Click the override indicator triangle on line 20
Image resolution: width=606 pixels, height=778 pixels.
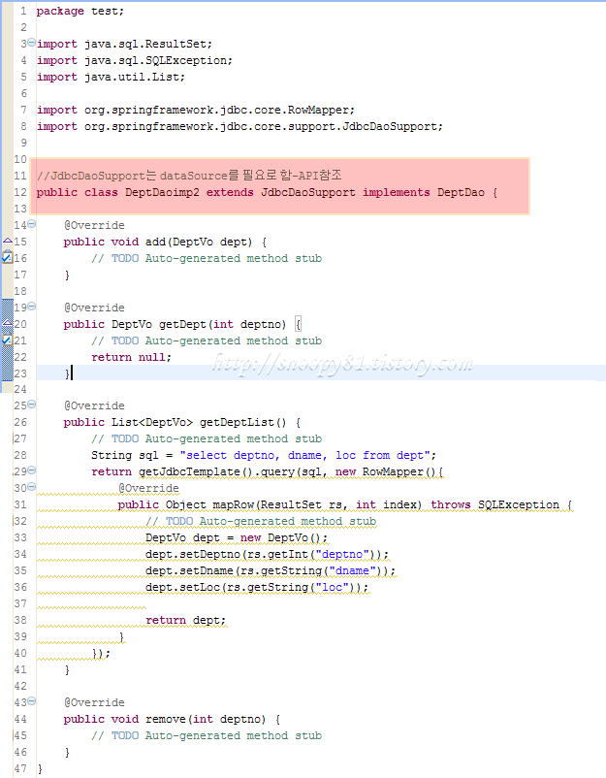pos(7,323)
